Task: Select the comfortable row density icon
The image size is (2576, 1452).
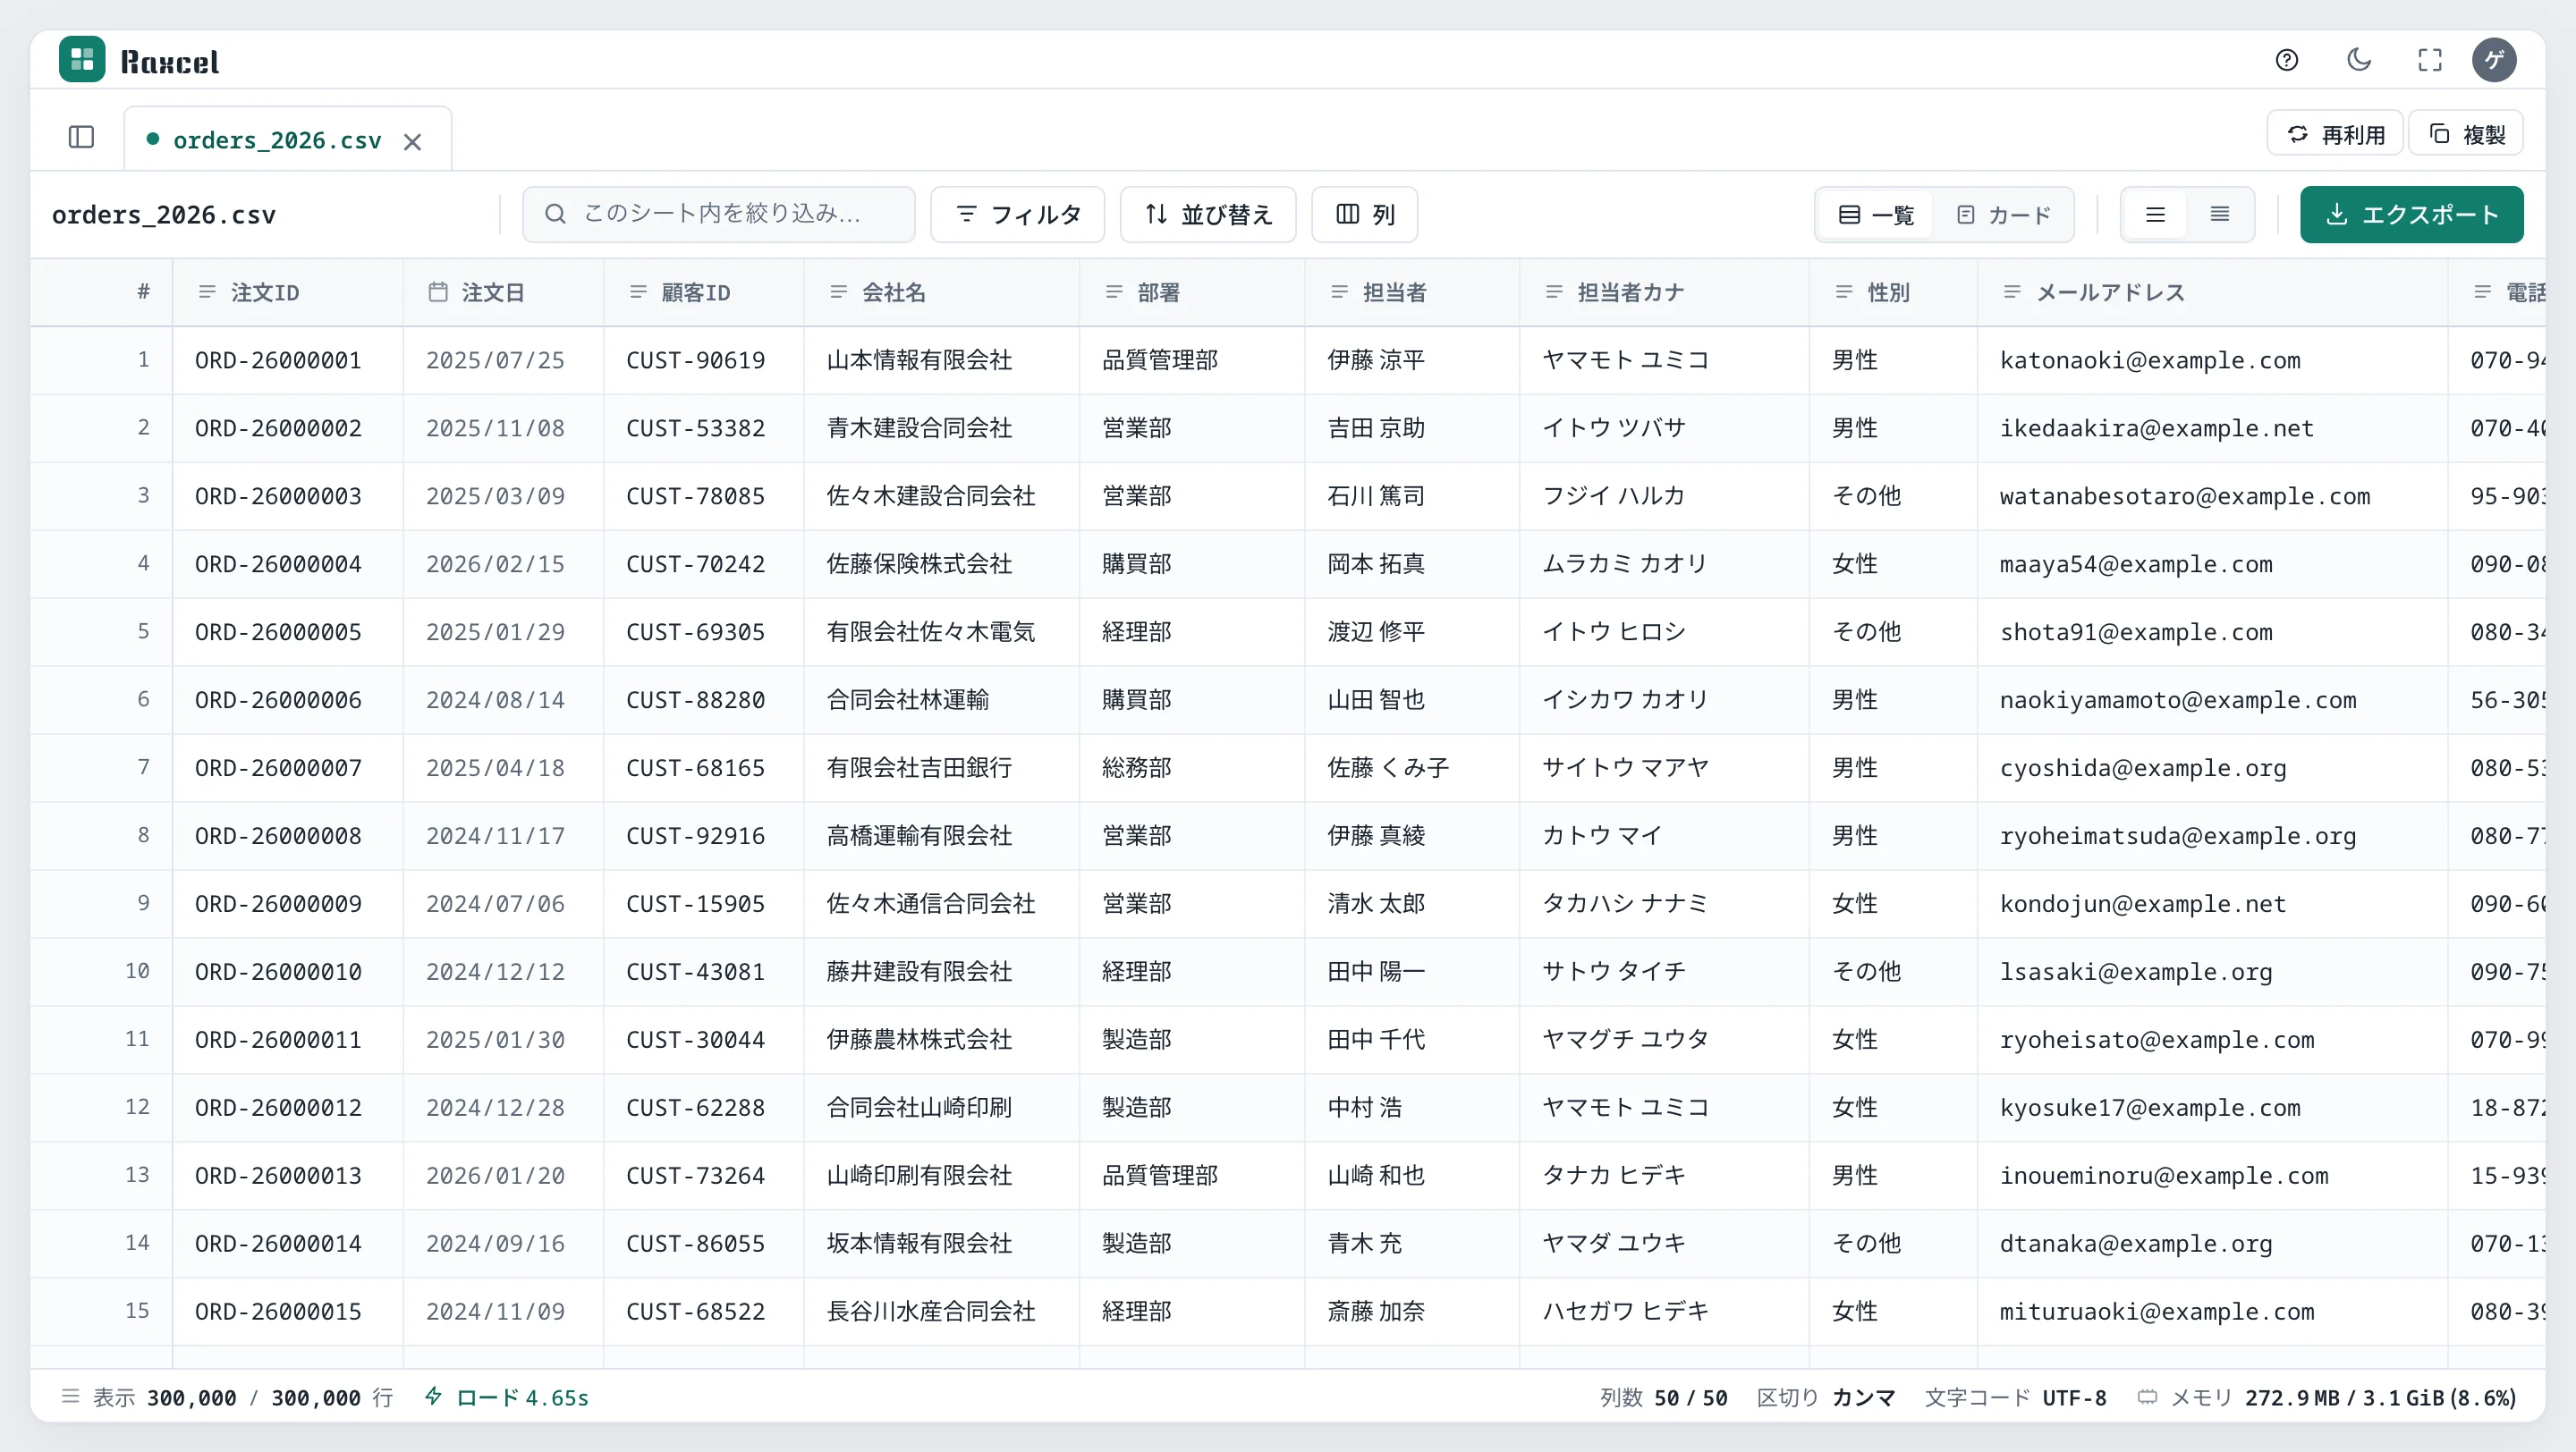Action: (2156, 215)
